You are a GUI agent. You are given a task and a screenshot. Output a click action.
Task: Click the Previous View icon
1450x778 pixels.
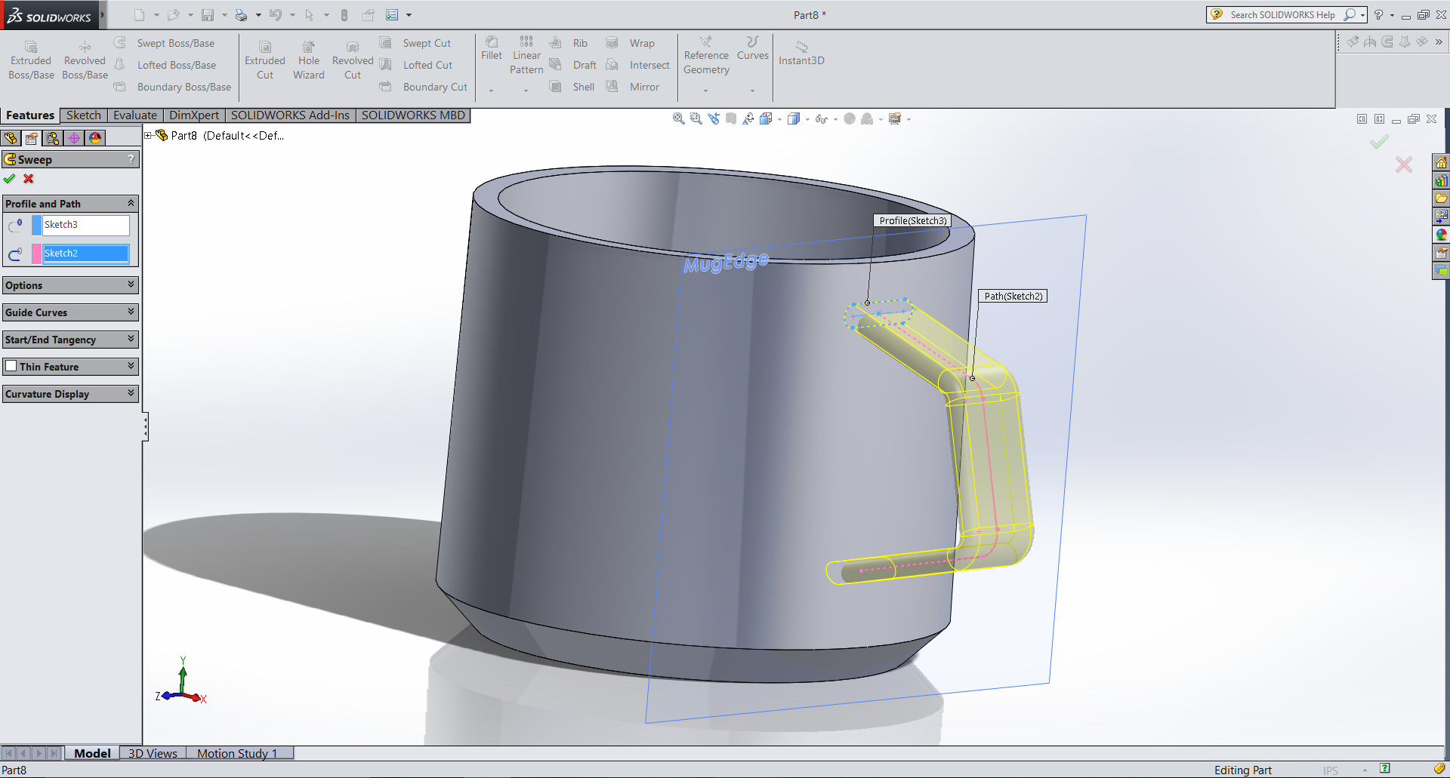714,118
